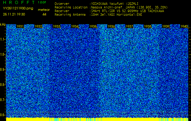
Task: Click the 0.6 frequency axis label
Action: pyautogui.click(x=2, y=115)
